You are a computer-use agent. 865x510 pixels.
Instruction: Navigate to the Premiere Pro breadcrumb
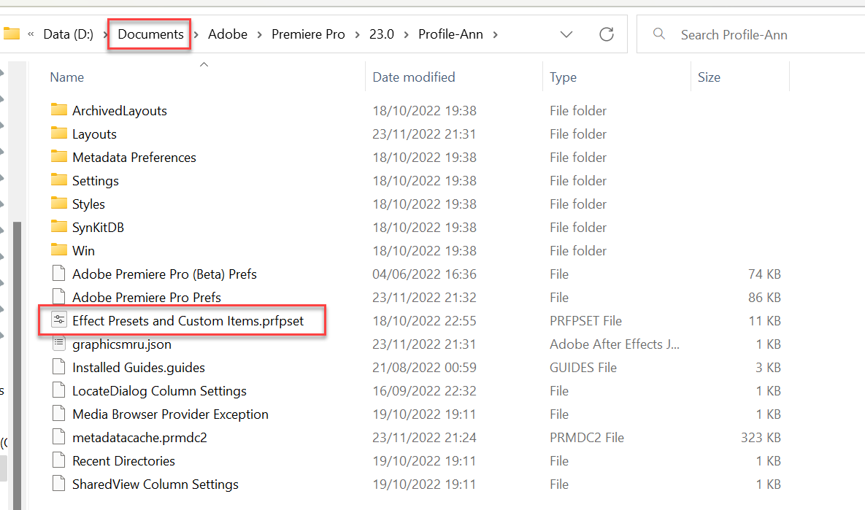[308, 34]
